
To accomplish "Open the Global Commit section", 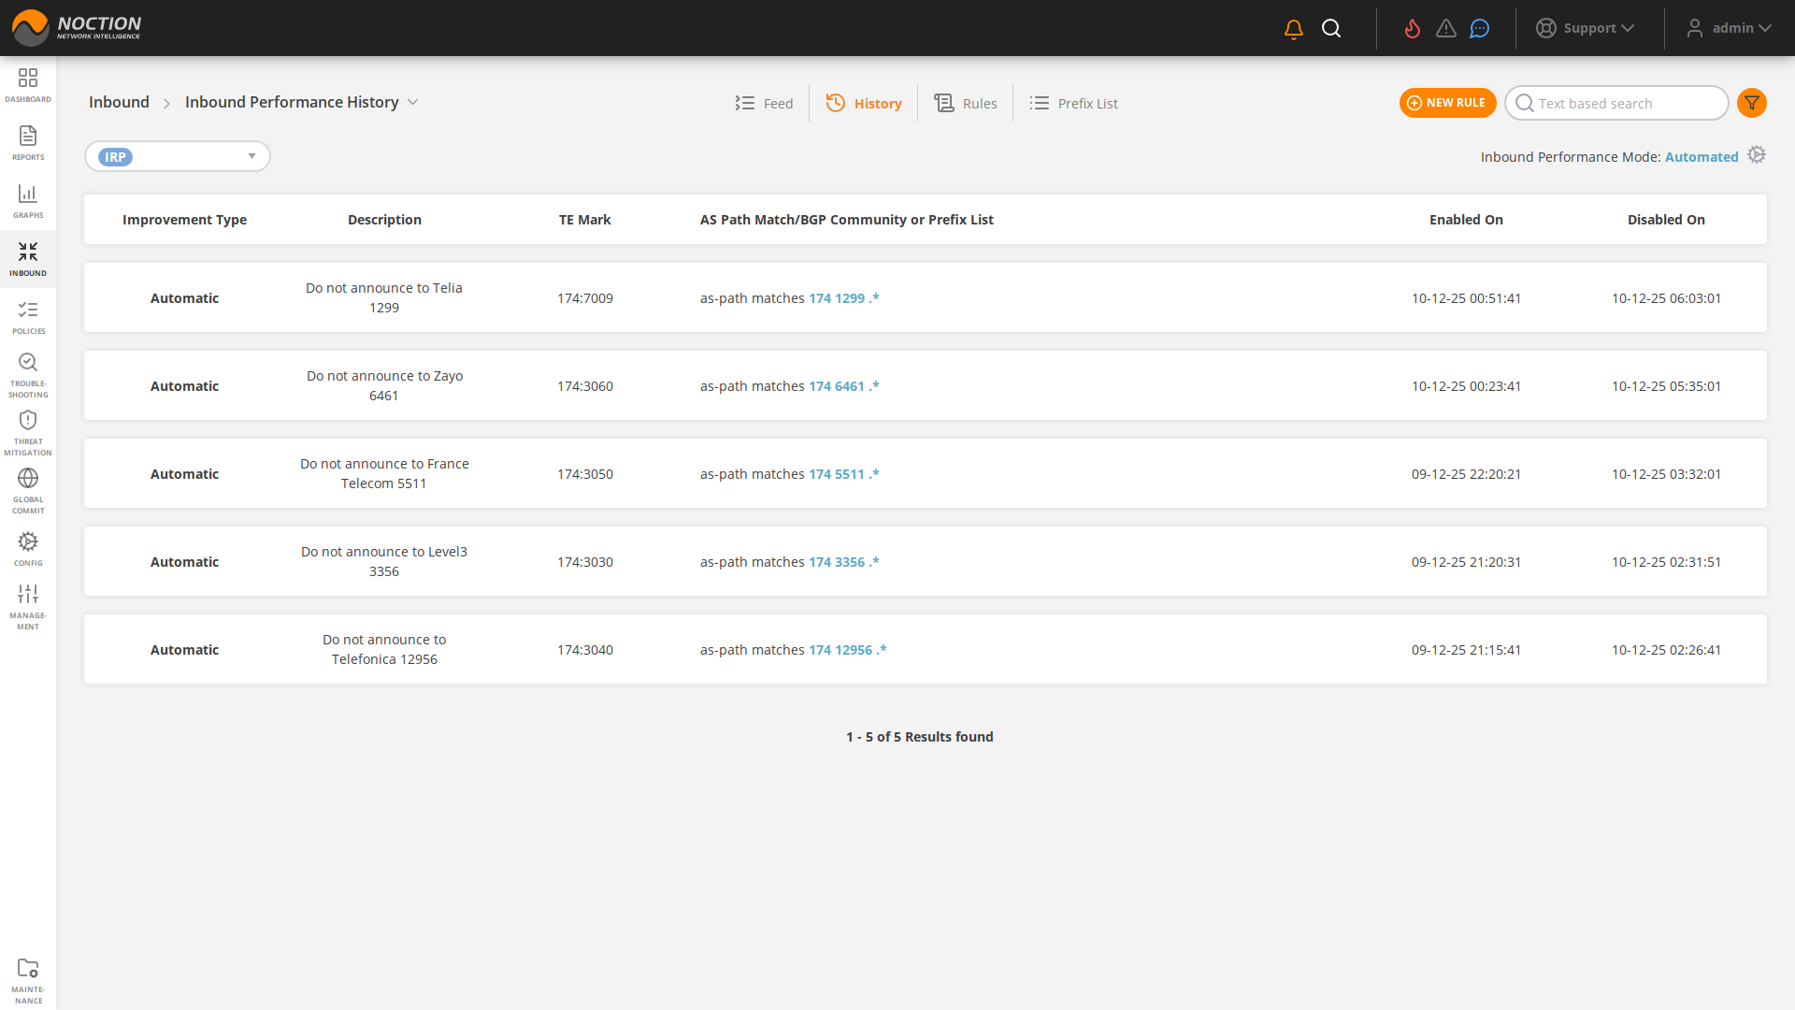I will pos(28,488).
